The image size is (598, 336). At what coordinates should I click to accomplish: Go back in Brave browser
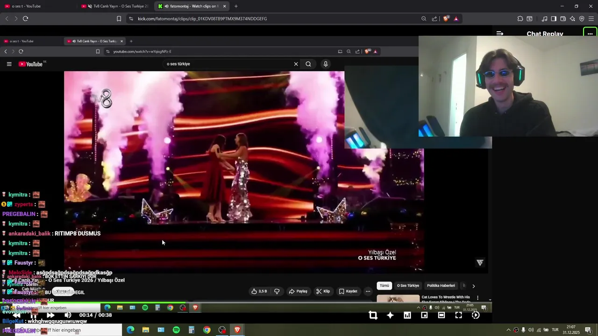7,19
